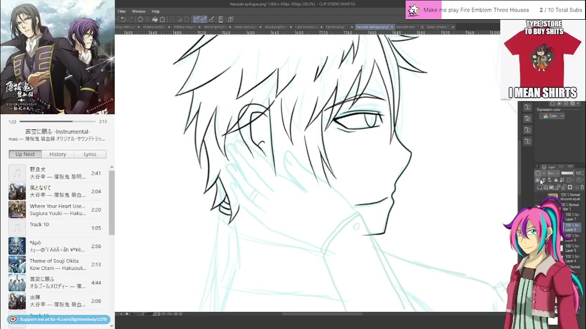Play the queued track 出陣

tap(59, 301)
